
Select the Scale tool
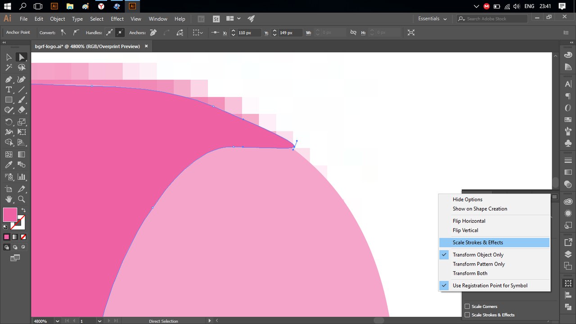(x=21, y=122)
